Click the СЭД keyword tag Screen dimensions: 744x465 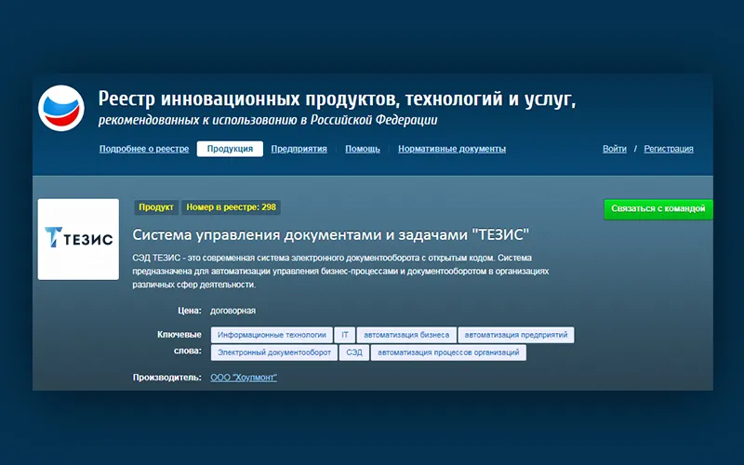[x=354, y=352]
